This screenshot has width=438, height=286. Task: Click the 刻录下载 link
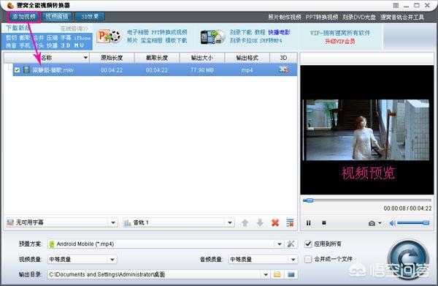[241, 32]
